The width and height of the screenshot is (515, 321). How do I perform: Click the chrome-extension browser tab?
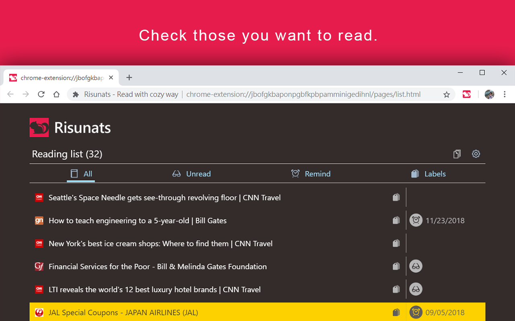point(61,78)
